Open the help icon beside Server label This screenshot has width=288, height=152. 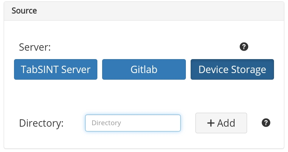[244, 47]
